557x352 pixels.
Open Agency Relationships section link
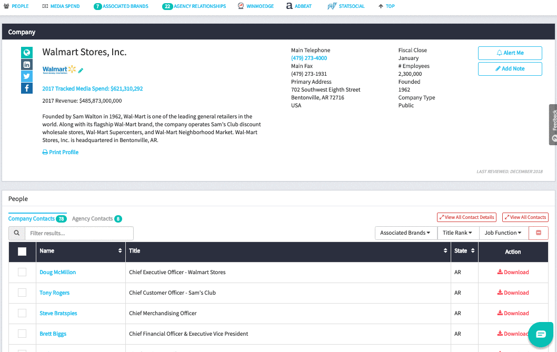click(194, 6)
